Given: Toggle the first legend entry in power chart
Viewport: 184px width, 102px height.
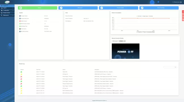Looking at the screenshot, I should click(139, 16).
